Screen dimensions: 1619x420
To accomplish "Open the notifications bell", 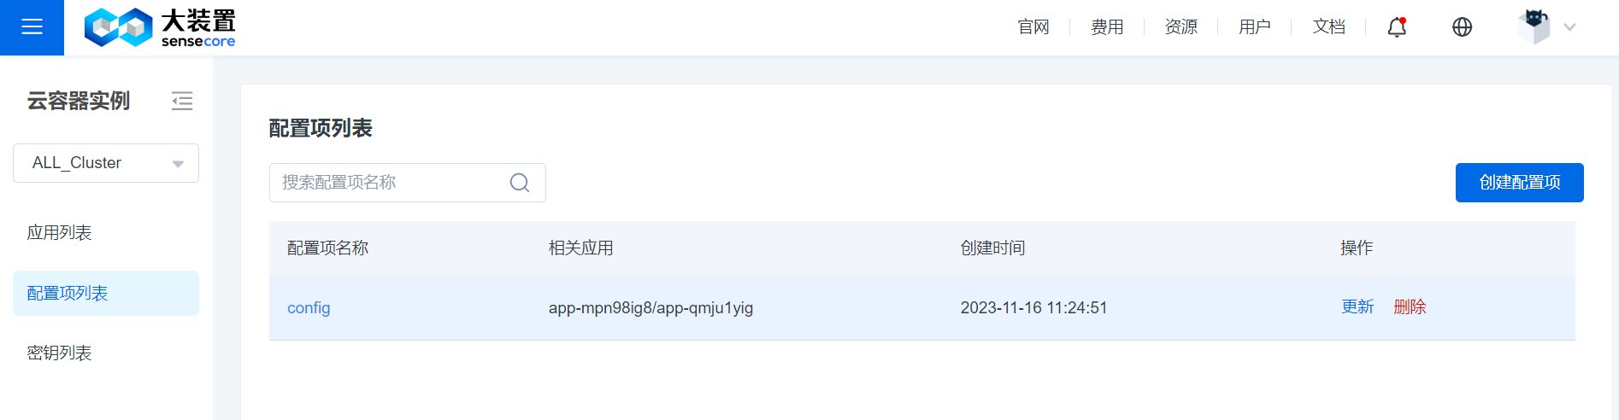I will point(1397,27).
